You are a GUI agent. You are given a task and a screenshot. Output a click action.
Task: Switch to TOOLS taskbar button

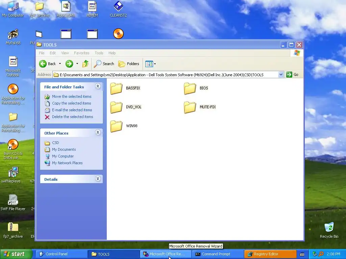(113, 254)
